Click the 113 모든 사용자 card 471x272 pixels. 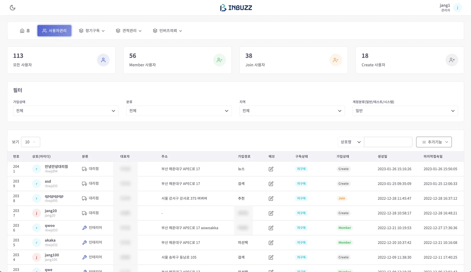61,60
